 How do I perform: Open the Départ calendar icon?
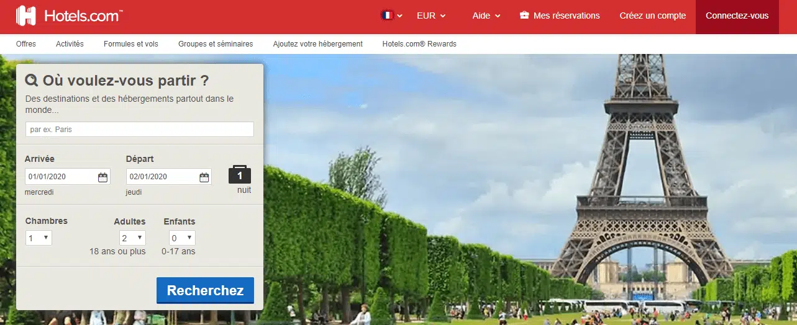204,177
